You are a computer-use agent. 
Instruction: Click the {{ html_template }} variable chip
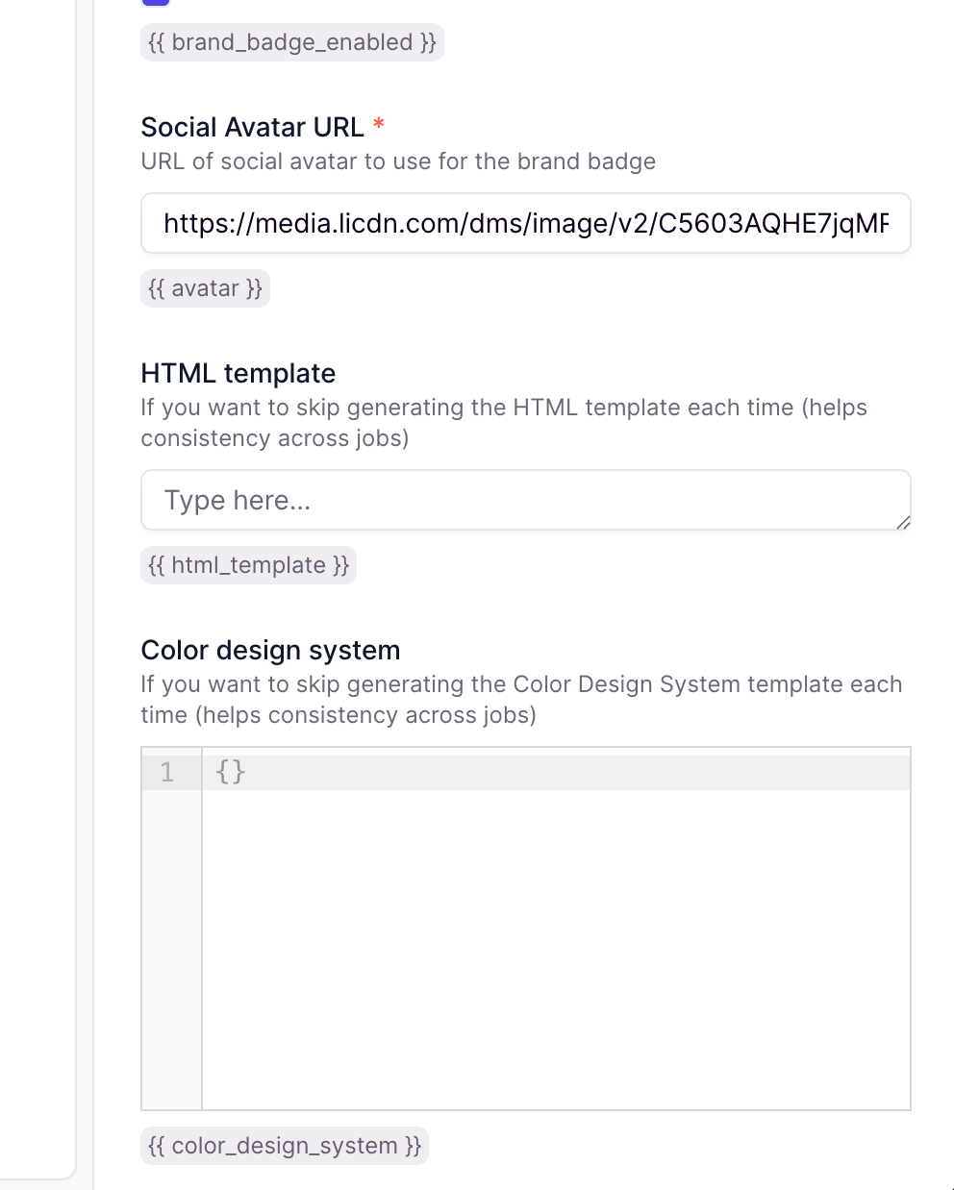248,565
